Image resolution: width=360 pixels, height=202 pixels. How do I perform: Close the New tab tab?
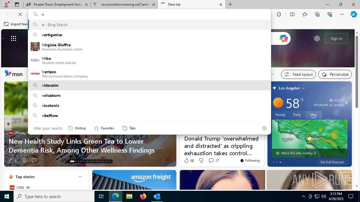tap(221, 4)
